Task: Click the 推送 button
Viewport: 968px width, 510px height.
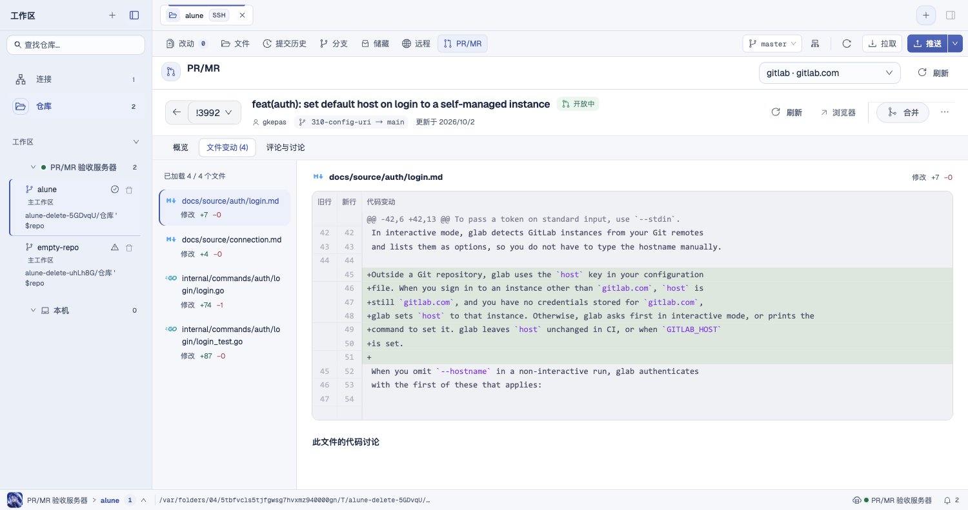Action: (x=927, y=43)
